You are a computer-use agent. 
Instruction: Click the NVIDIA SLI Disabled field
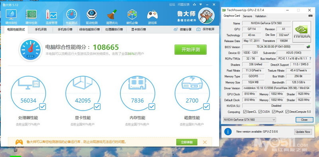(x=276, y=106)
